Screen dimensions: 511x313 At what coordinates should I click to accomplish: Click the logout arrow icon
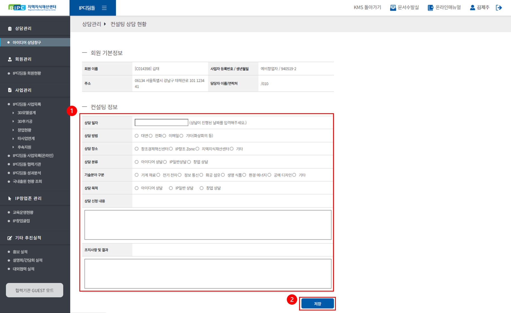[x=499, y=8]
